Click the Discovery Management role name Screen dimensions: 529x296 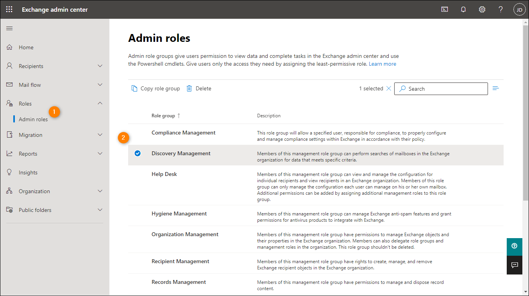pos(181,153)
